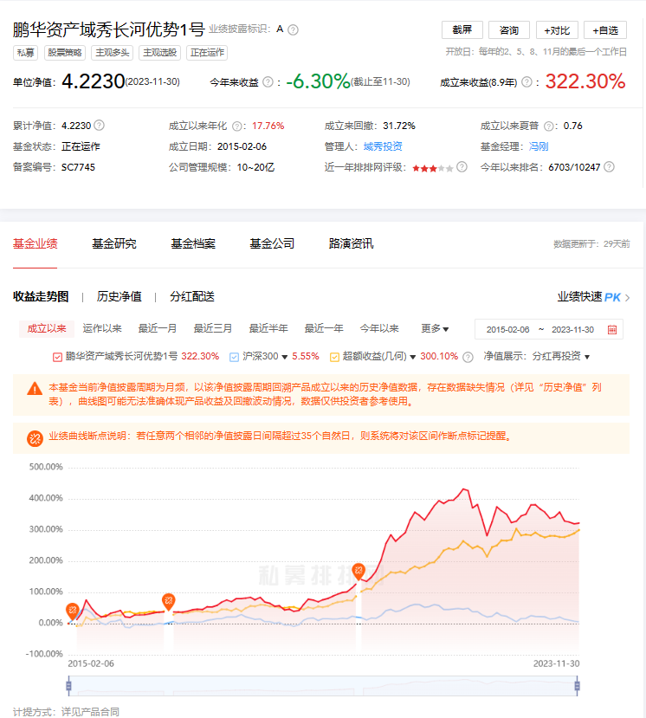This screenshot has width=646, height=718.
Task: Open 沪深300 benchmark dropdown arrow
Action: tap(285, 357)
